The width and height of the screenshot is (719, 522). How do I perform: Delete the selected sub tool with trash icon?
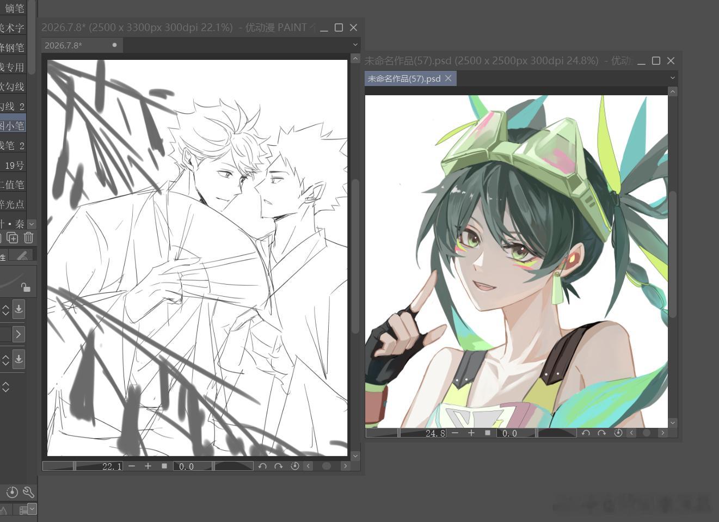click(29, 238)
